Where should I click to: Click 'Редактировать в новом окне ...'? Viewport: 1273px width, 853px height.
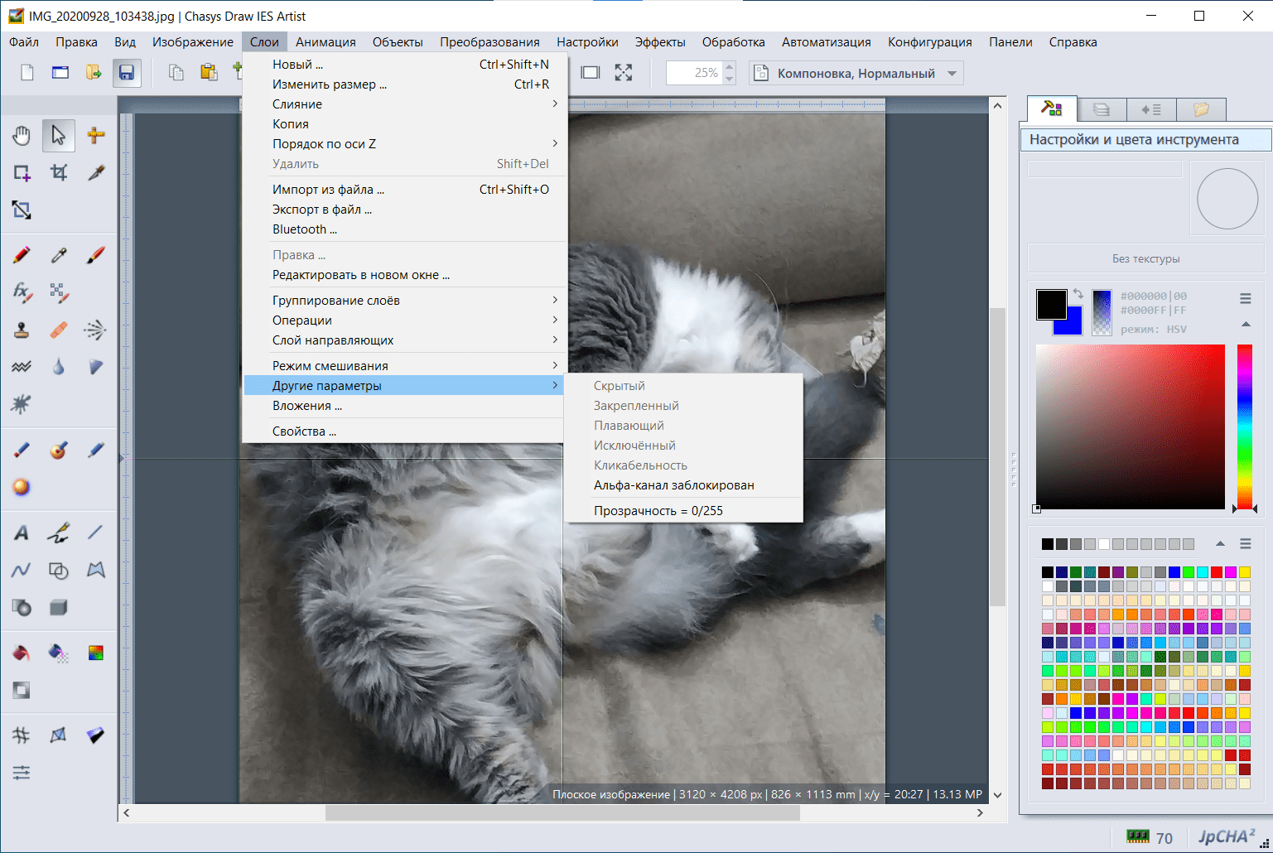pos(405,275)
